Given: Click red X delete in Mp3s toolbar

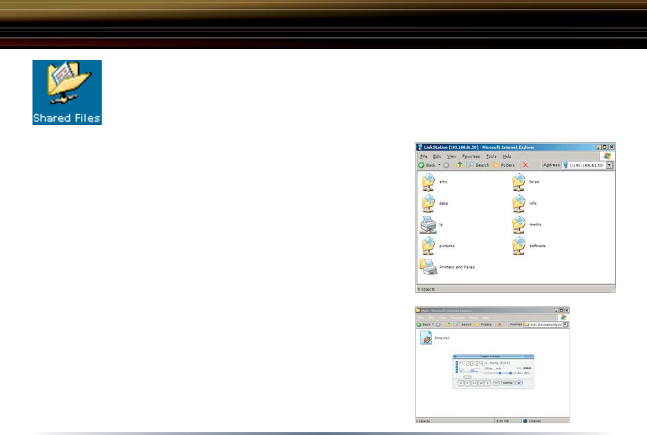Looking at the screenshot, I should click(x=500, y=324).
